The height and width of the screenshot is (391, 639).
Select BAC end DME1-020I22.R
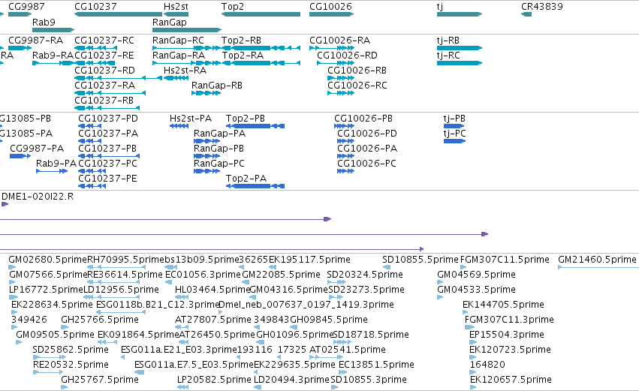click(5, 204)
